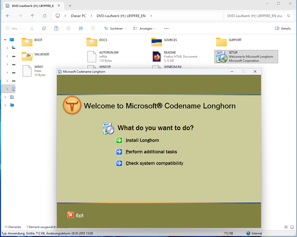Viewport: 297px width, 237px height.
Task: Open the Neu (New) dropdown
Action: tap(13, 28)
